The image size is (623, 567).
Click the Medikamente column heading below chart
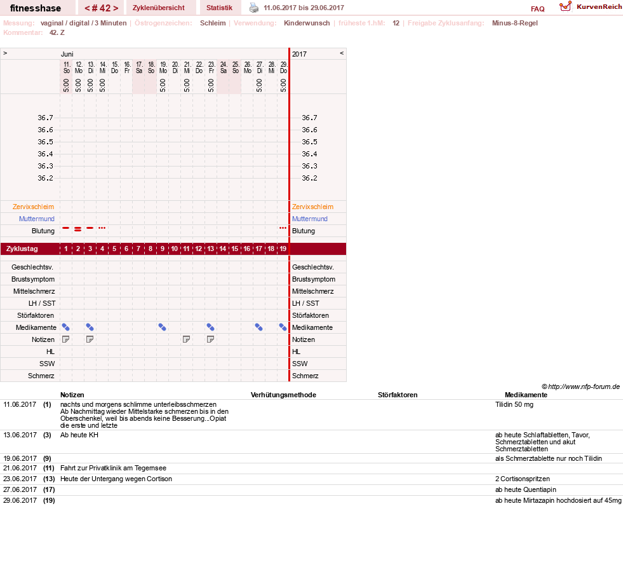(x=526, y=395)
